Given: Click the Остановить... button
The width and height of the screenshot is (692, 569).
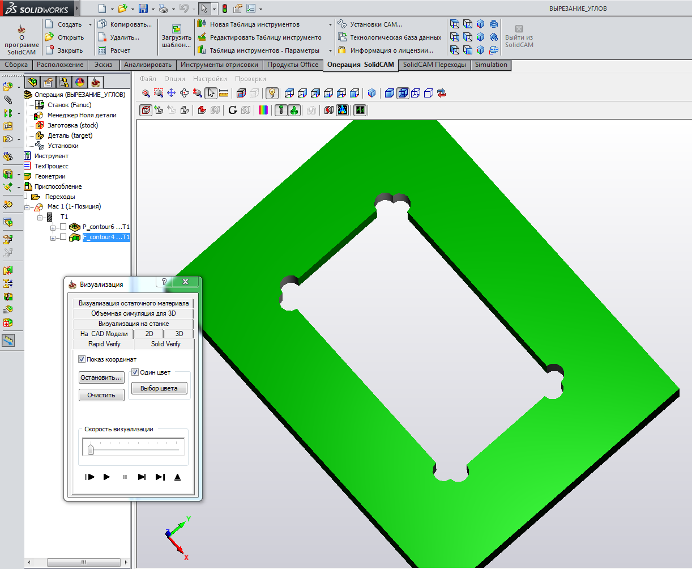Looking at the screenshot, I should pyautogui.click(x=101, y=377).
